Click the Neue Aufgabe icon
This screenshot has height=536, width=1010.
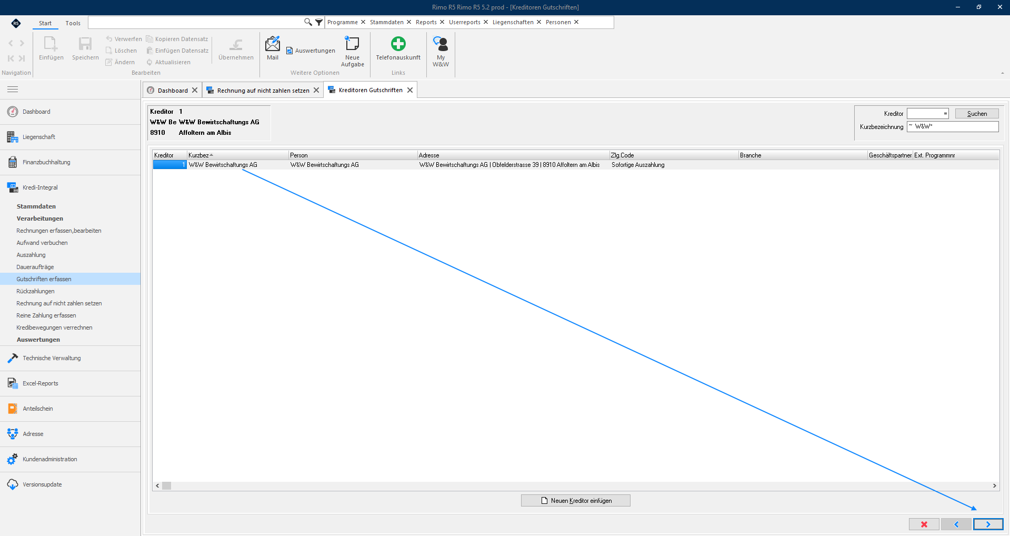[352, 51]
